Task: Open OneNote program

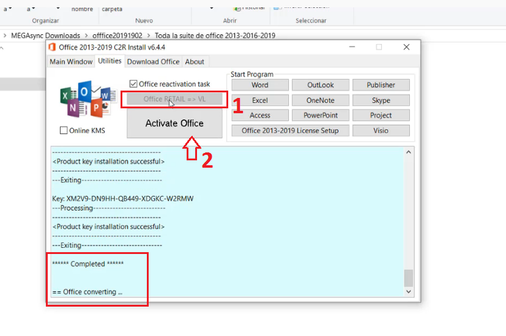Action: coord(321,100)
